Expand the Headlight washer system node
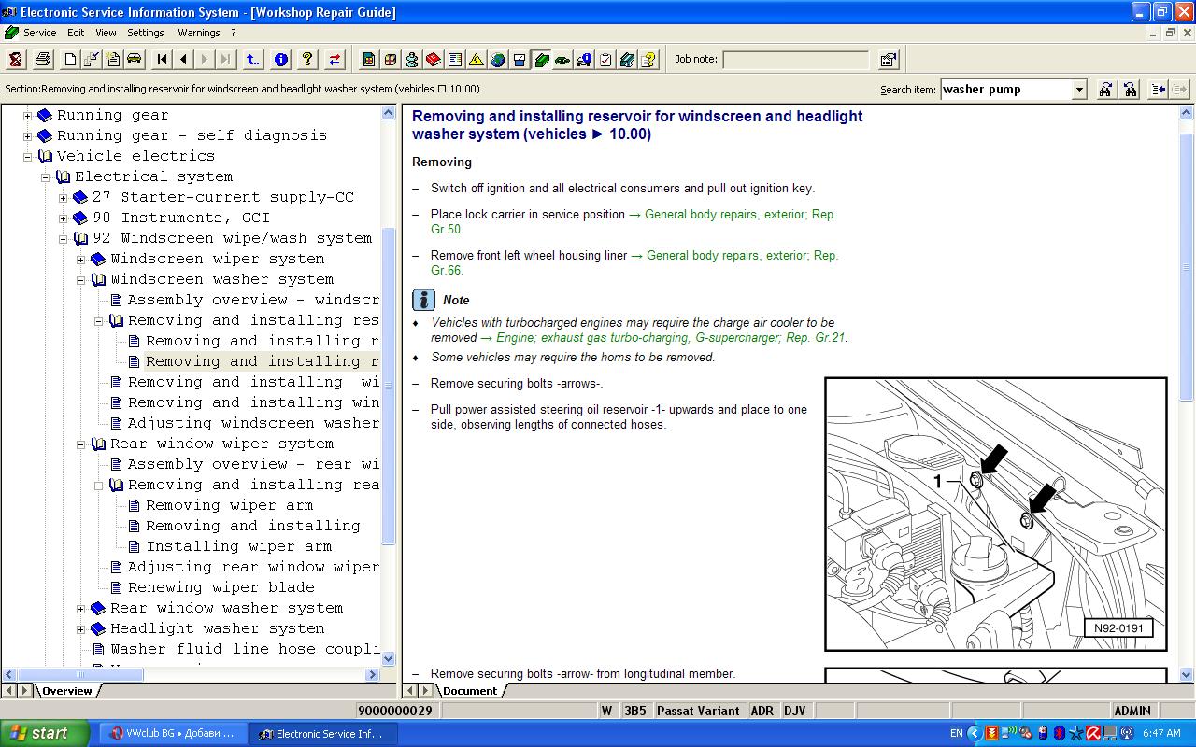Image resolution: width=1196 pixels, height=747 pixels. (x=81, y=629)
